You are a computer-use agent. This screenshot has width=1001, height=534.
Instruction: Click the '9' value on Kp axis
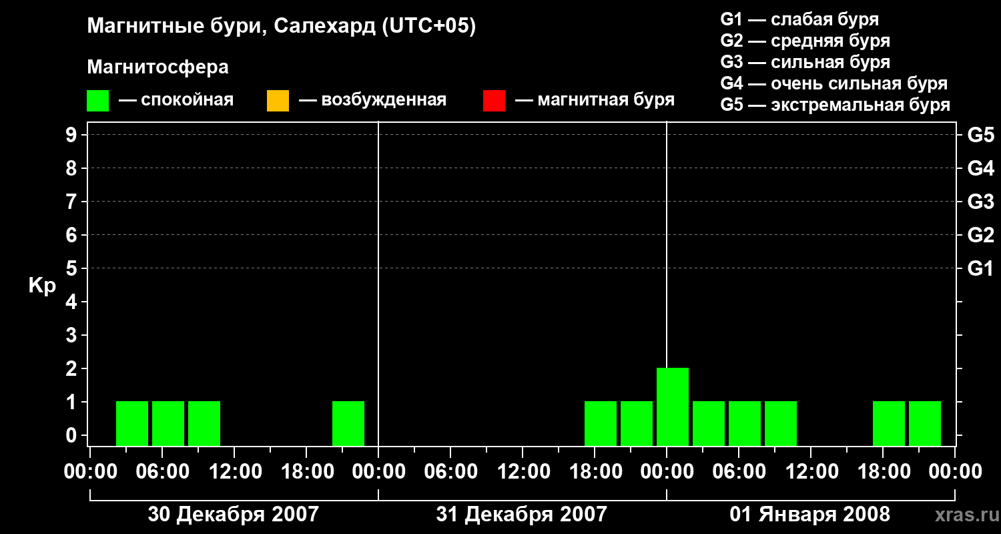72,135
